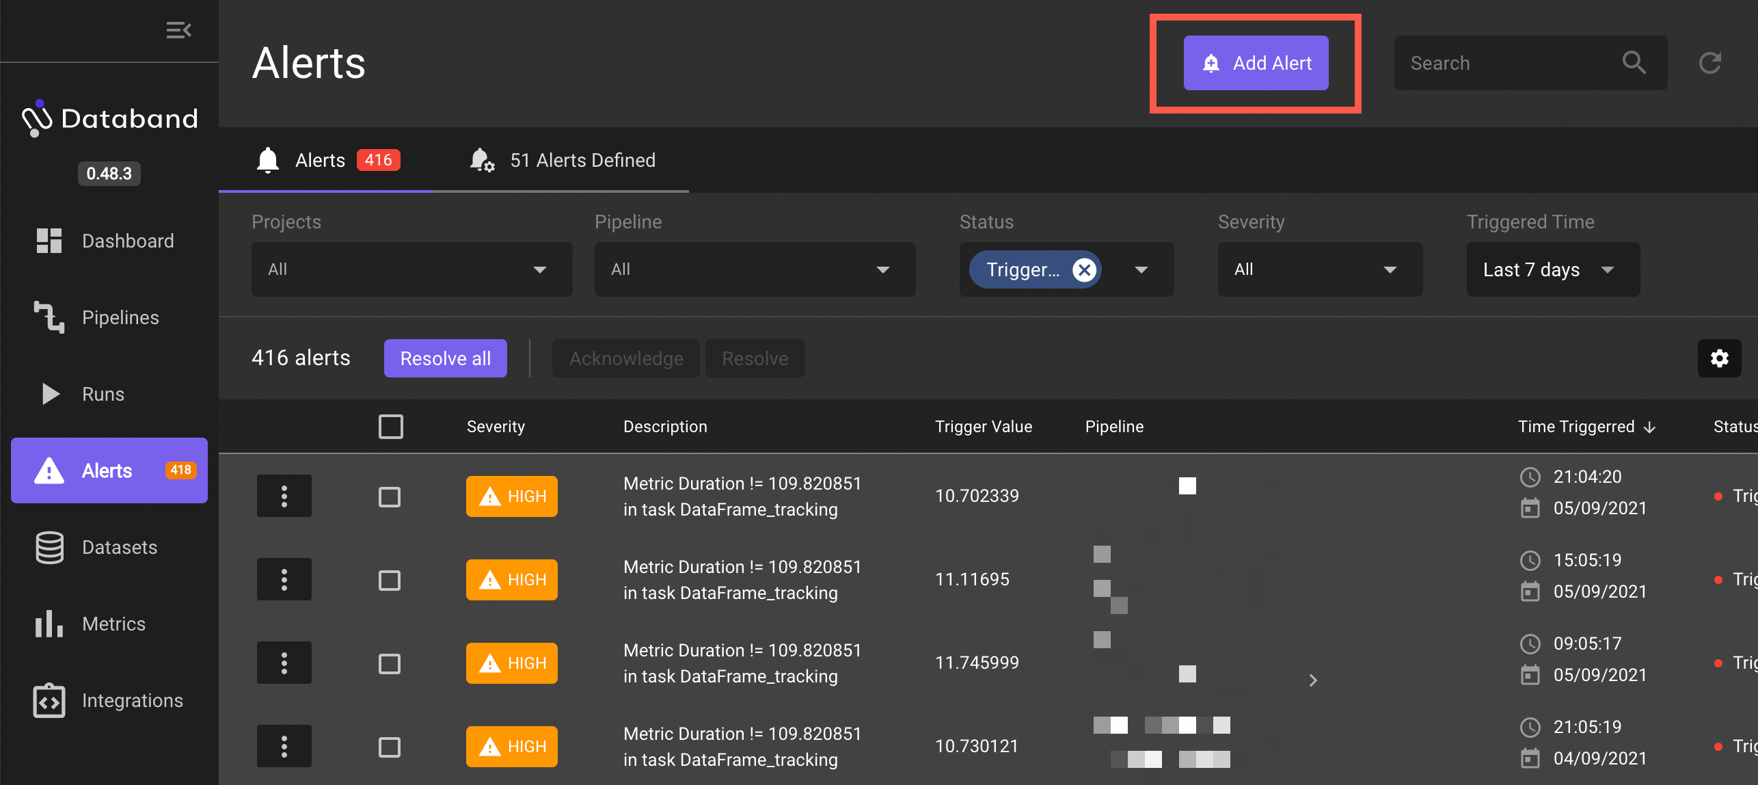Screen dimensions: 1758x785
Task: Open table settings gear icon
Action: pyautogui.click(x=1719, y=358)
